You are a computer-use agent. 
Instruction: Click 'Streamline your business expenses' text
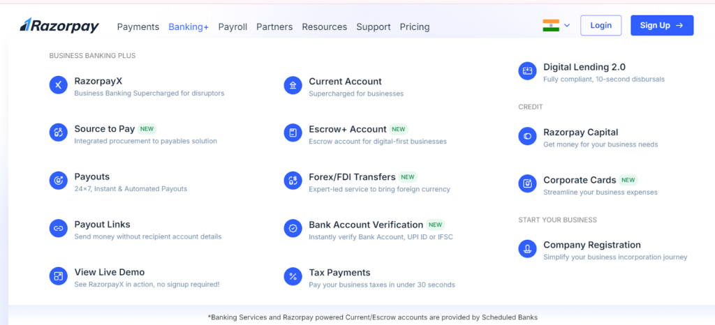tap(600, 192)
